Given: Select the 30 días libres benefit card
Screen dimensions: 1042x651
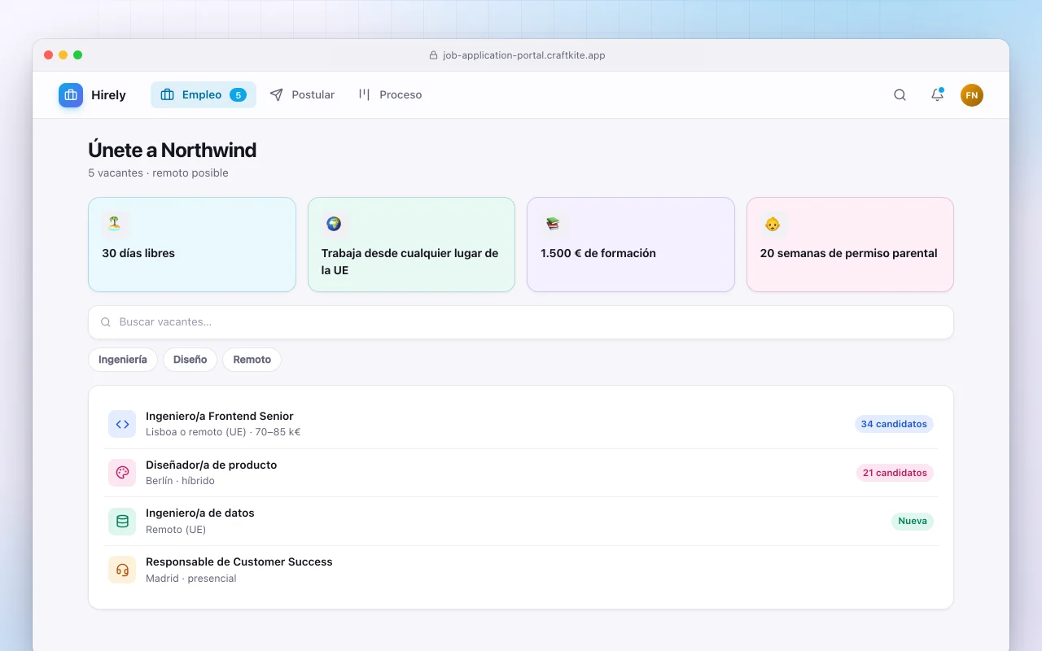Looking at the screenshot, I should pos(192,244).
